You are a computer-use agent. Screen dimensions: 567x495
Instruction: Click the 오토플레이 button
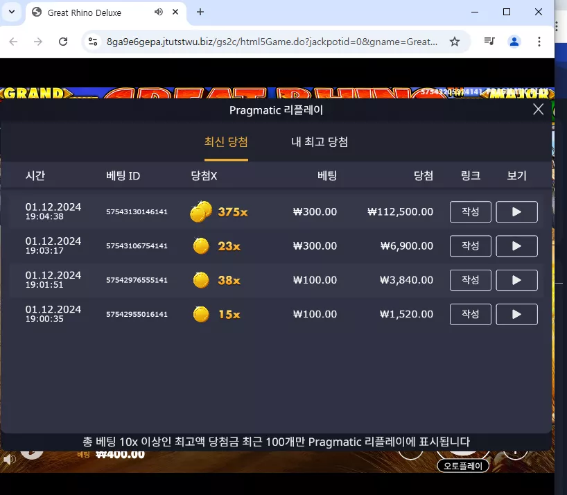(463, 466)
